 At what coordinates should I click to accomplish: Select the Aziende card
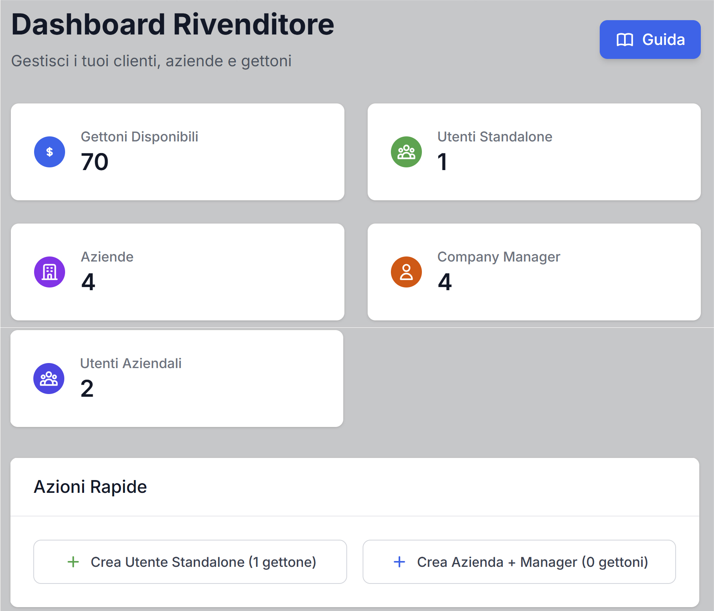coord(177,272)
